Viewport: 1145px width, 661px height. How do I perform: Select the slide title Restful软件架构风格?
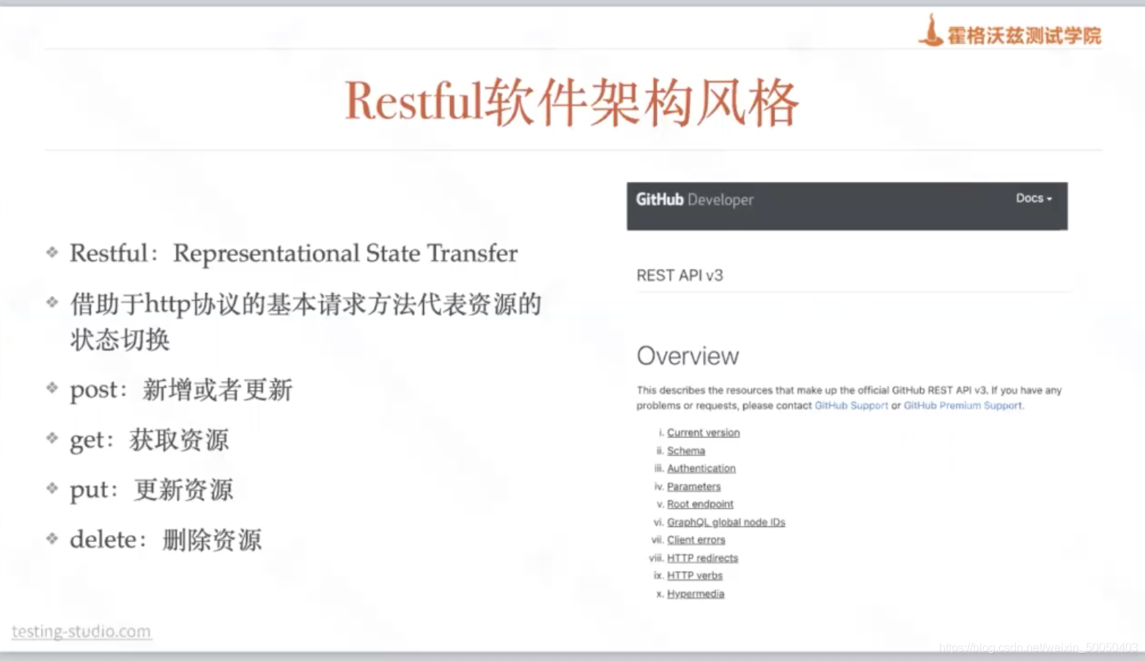point(571,102)
